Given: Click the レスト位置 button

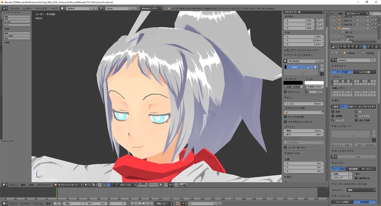Looking at the screenshot, I should 365,72.
